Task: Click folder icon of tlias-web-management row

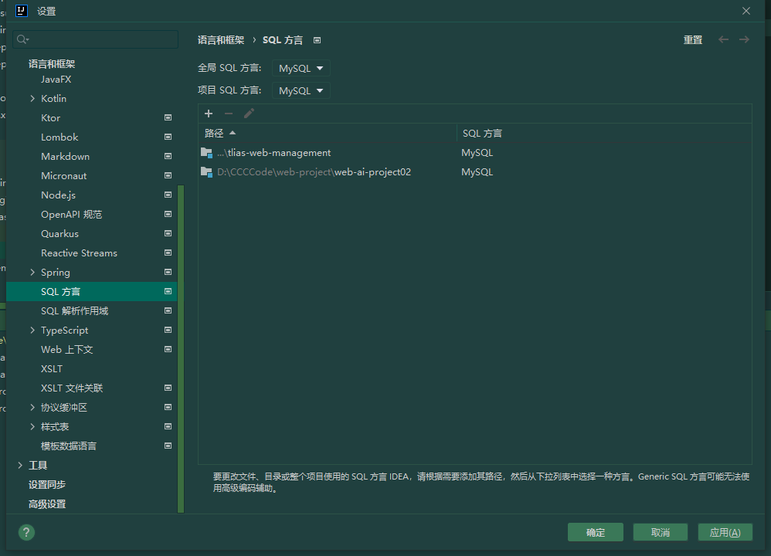Action: 206,152
